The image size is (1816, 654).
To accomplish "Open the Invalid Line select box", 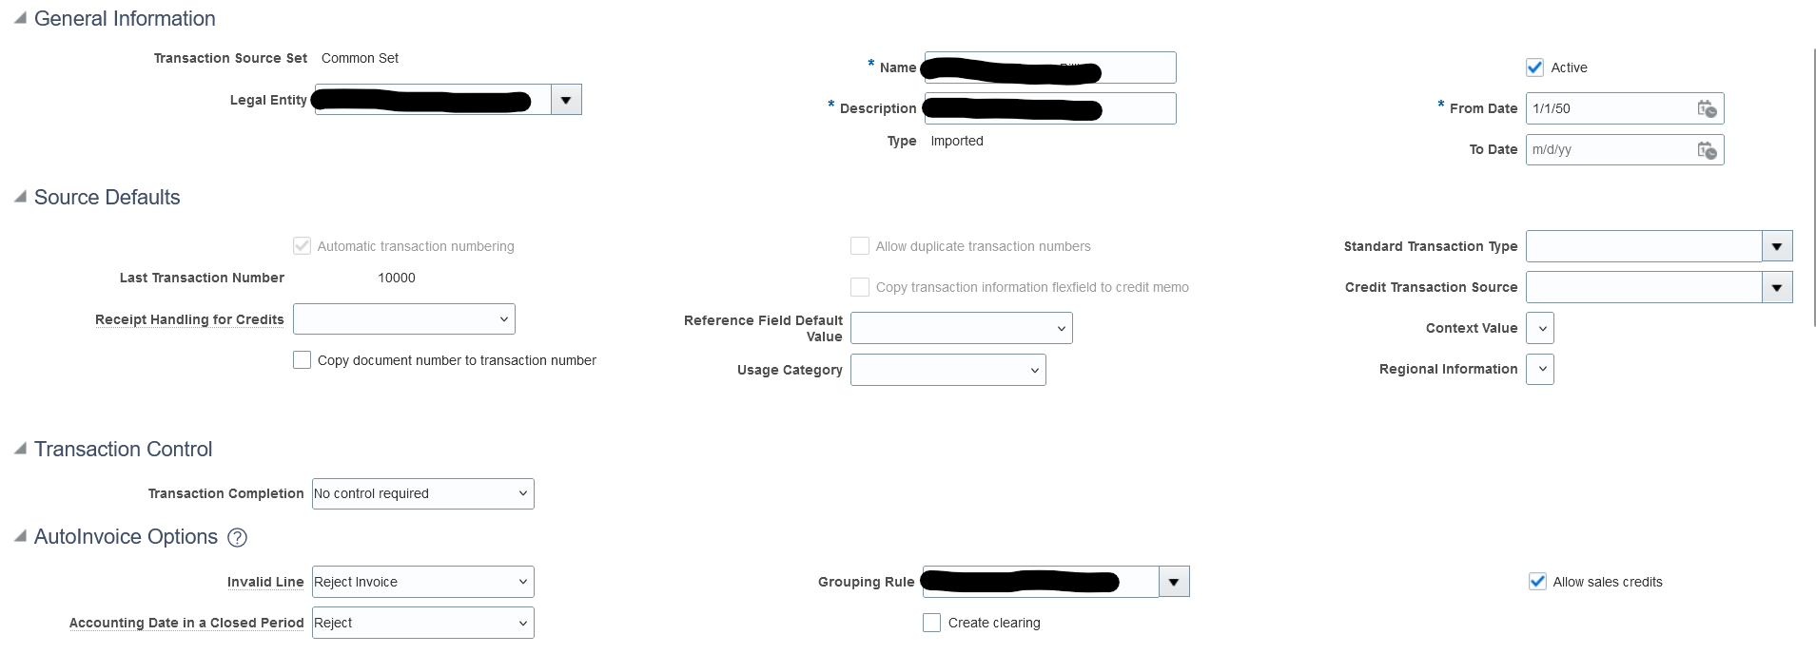I will (423, 582).
